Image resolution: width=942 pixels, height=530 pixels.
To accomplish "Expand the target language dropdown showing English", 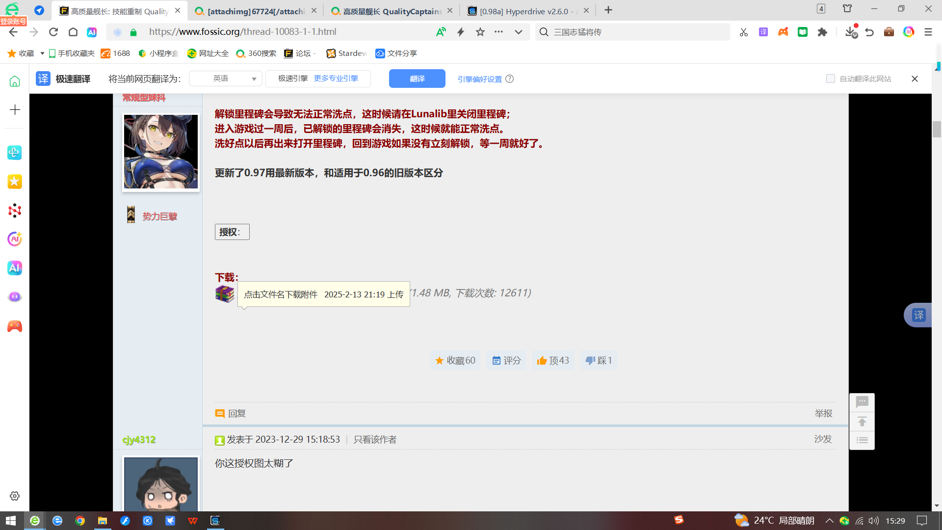I will click(x=226, y=79).
